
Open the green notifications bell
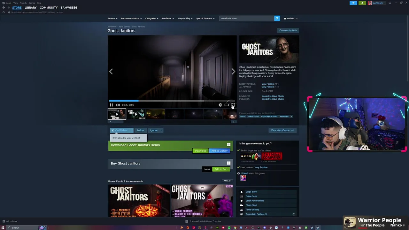click(362, 3)
